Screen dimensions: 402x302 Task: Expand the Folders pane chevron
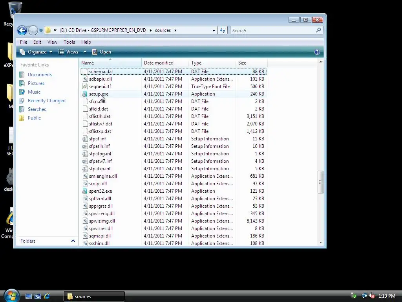pos(73,241)
